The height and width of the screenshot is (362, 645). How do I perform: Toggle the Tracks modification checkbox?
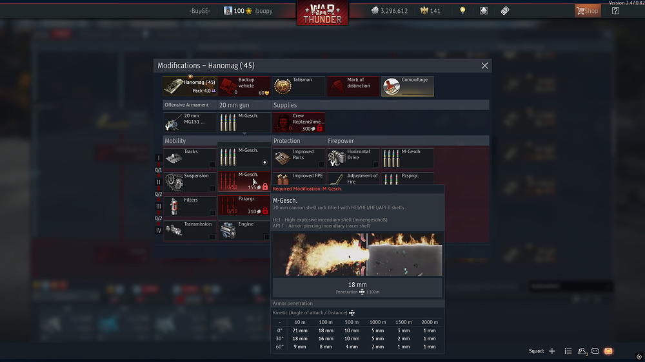click(x=212, y=164)
